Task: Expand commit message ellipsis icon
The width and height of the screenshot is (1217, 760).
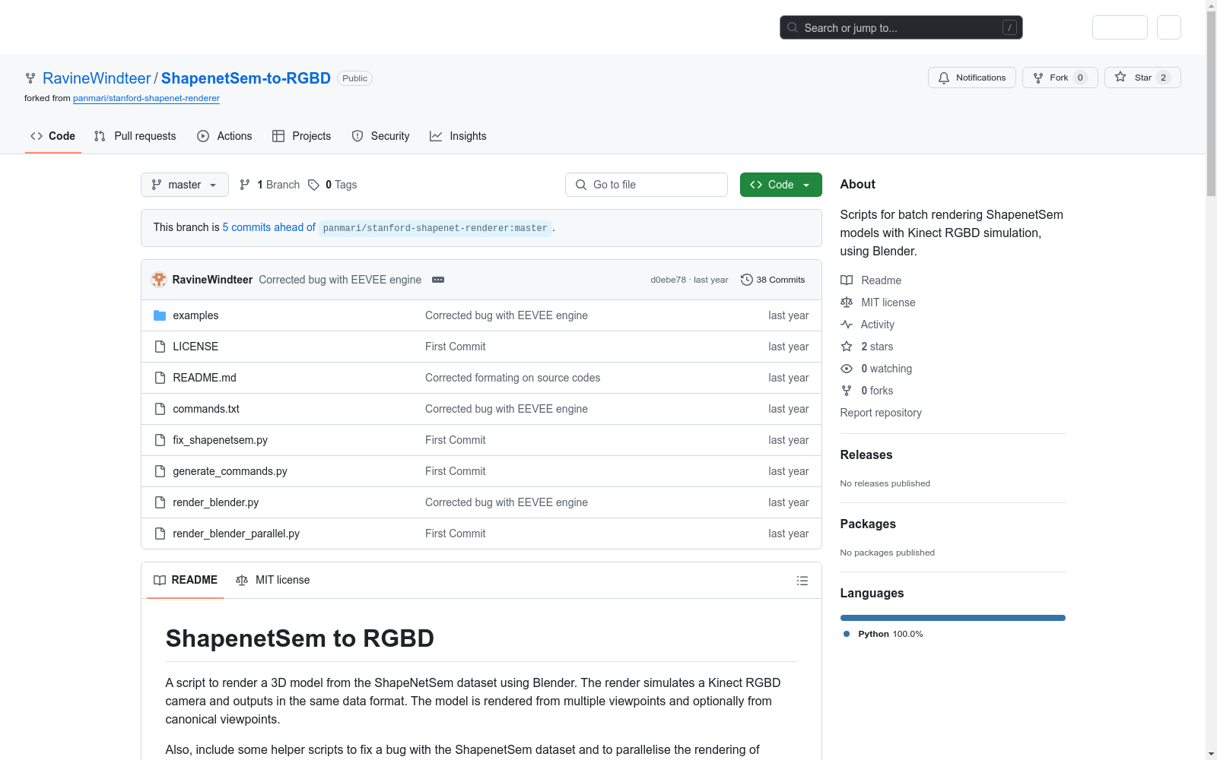Action: point(438,280)
